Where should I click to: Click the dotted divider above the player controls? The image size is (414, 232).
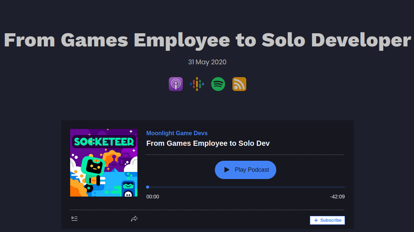[x=245, y=155]
